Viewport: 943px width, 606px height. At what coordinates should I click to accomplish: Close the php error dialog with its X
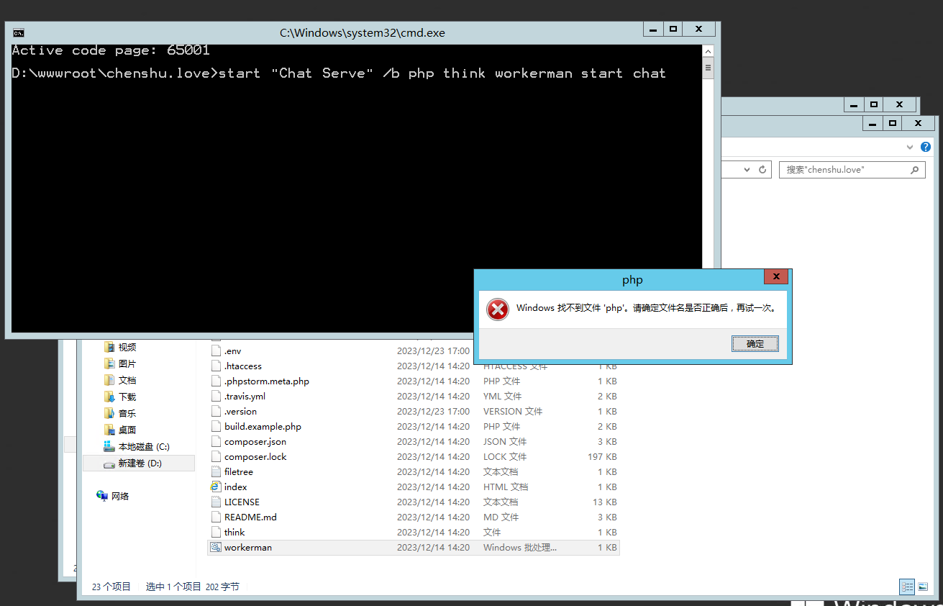775,276
